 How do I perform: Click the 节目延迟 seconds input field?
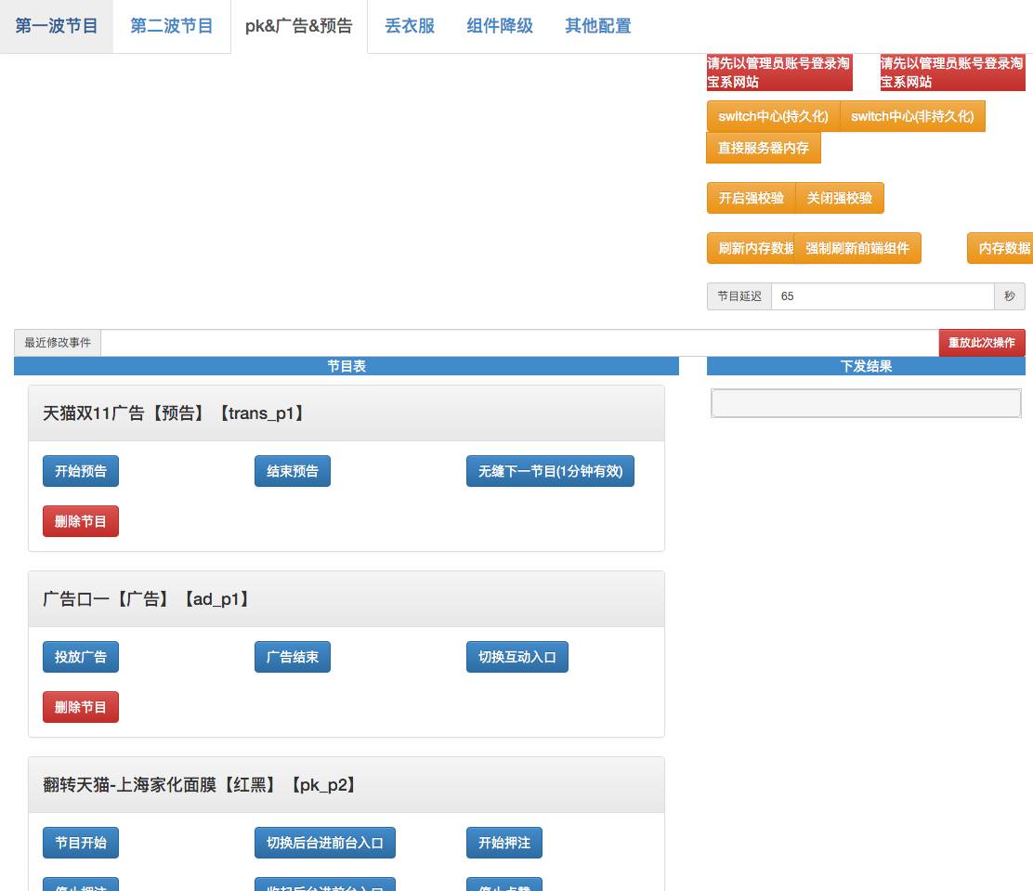tap(883, 296)
